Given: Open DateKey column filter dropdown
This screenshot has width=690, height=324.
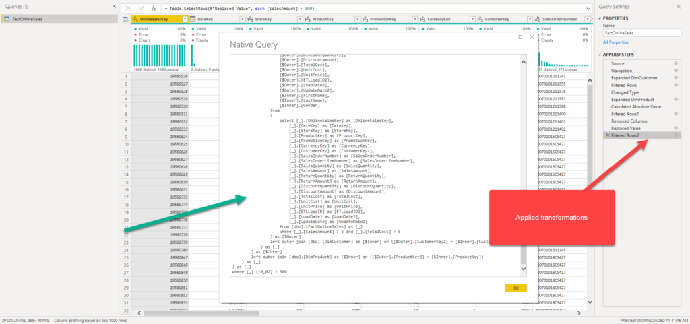Looking at the screenshot, I should [x=242, y=20].
